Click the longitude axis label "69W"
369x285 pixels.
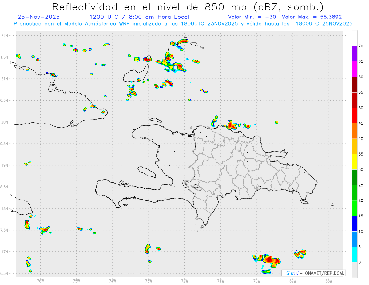293,281
